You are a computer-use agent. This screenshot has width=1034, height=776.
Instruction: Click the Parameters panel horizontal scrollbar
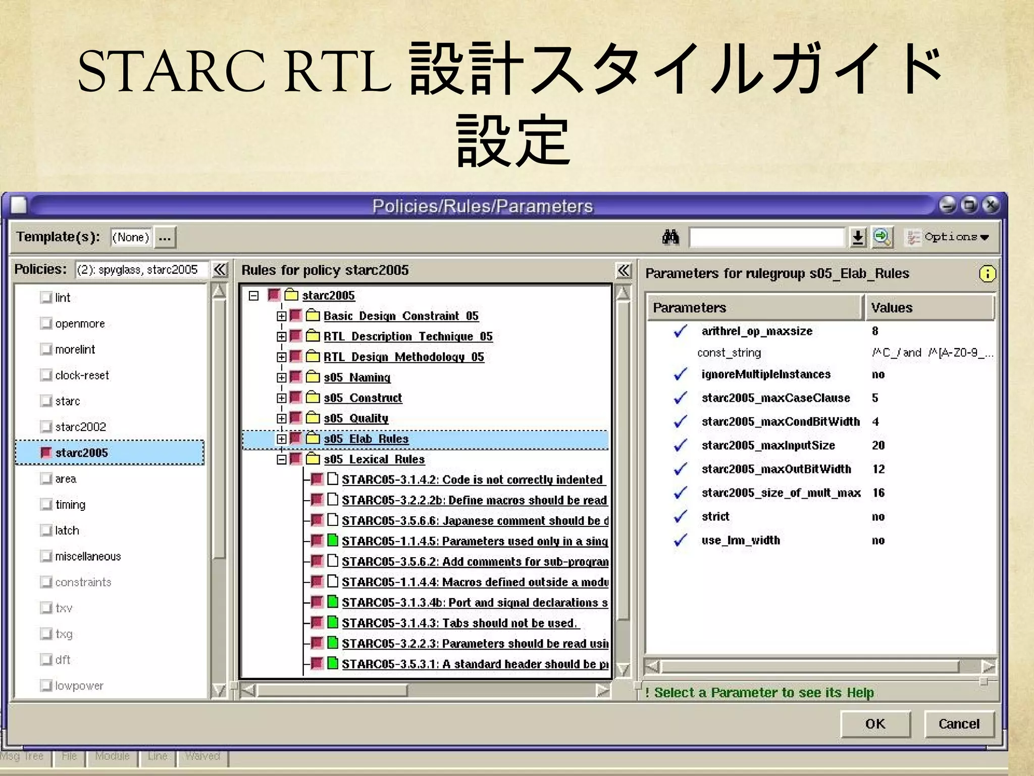820,666
